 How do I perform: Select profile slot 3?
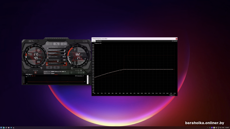coord(76,73)
